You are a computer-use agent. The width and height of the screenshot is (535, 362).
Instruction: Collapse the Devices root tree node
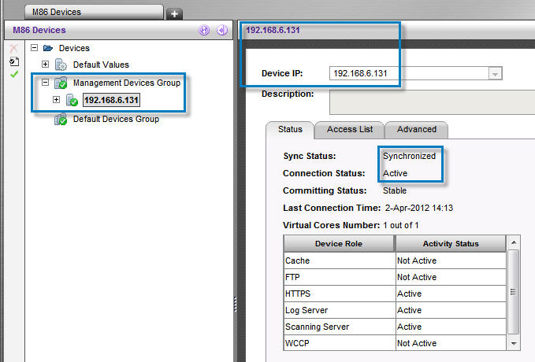(x=35, y=48)
